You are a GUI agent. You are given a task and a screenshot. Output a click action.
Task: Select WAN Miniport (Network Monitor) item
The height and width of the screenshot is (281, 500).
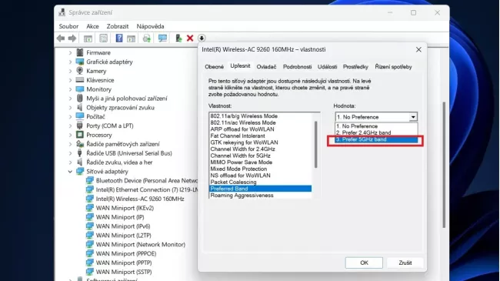(140, 244)
